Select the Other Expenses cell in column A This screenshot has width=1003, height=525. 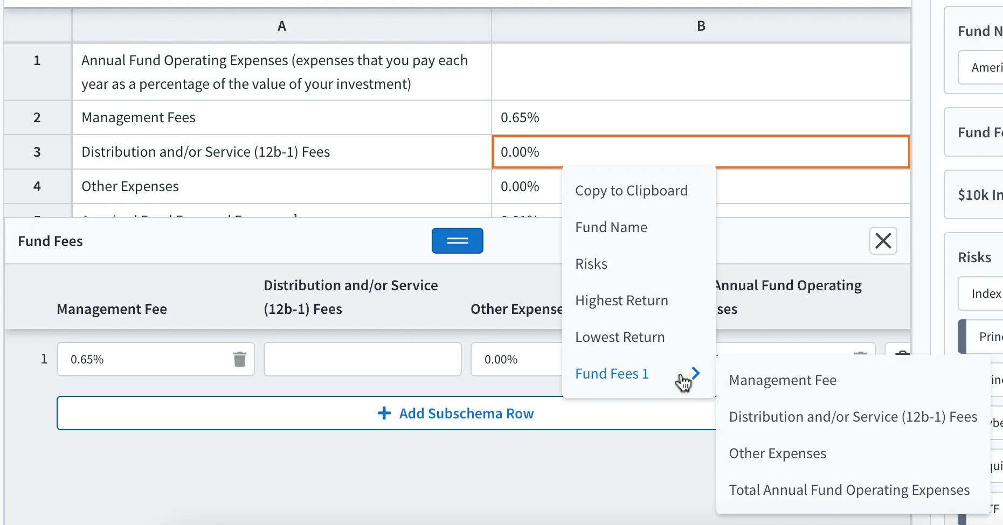coord(281,186)
